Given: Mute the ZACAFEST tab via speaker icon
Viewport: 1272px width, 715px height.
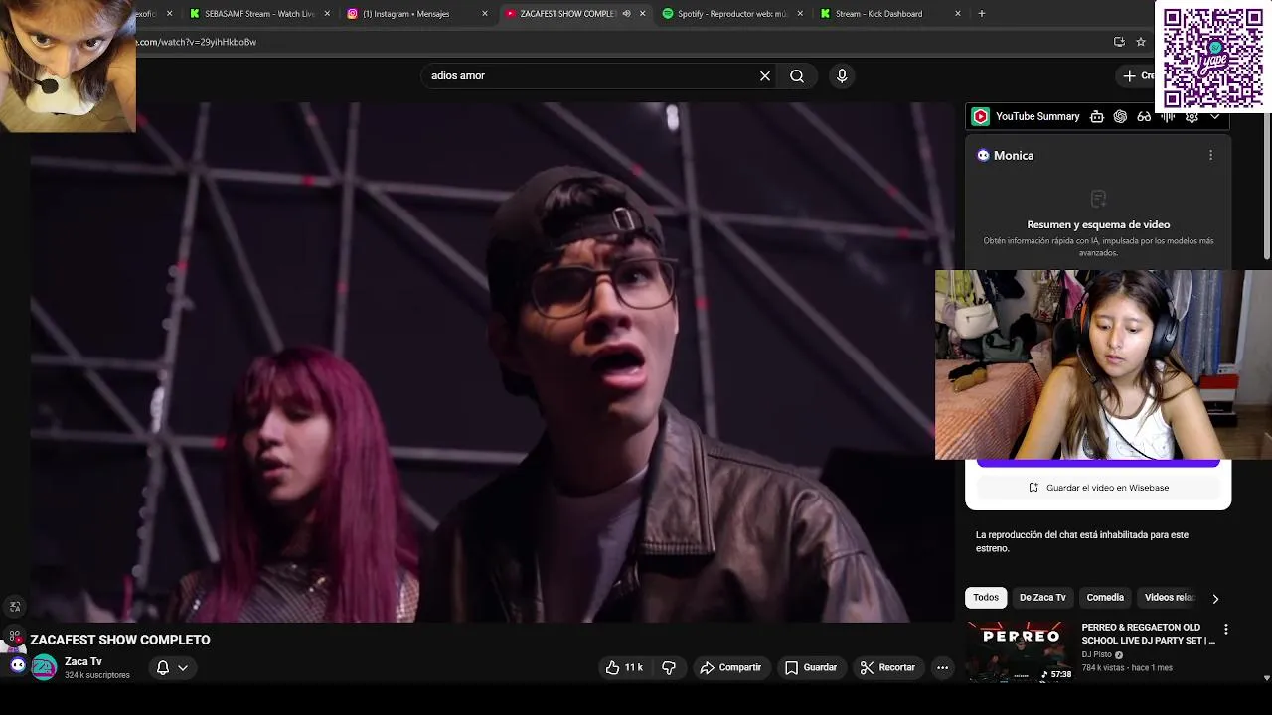Looking at the screenshot, I should 626,14.
